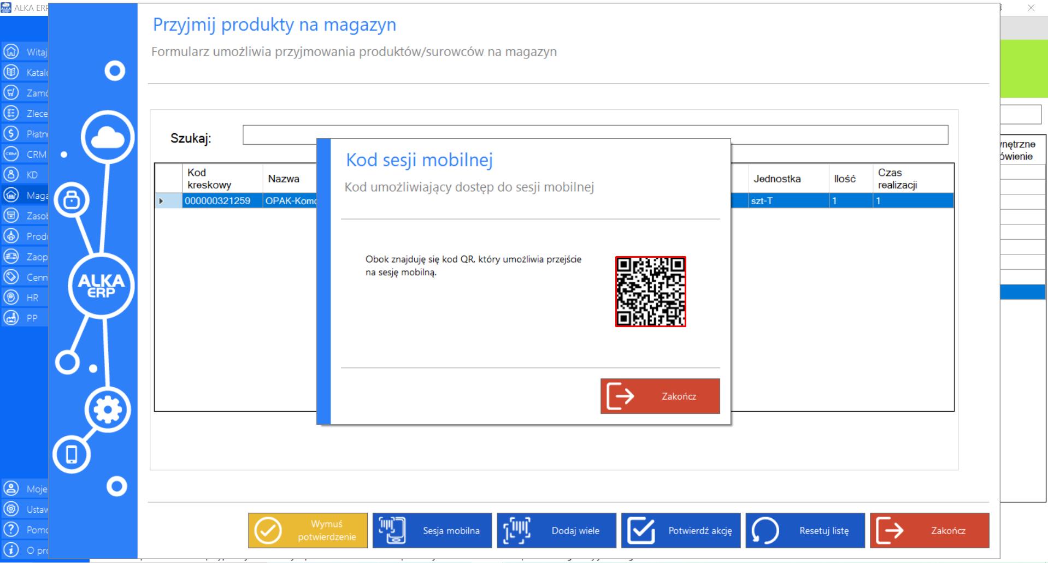Select the Zlecenia list icon in sidebar
Viewport: 1048px width, 563px height.
[x=11, y=113]
